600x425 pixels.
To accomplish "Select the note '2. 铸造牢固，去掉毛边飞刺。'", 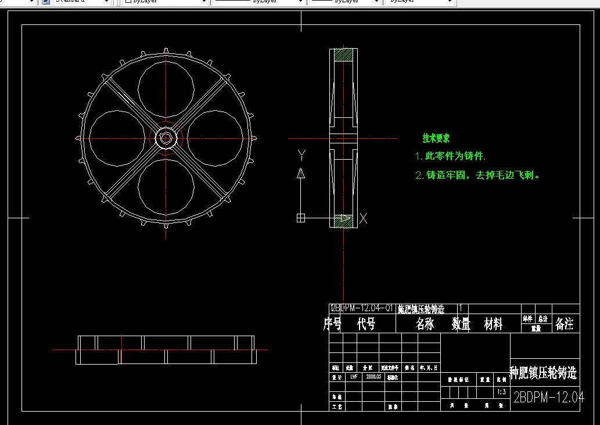I will (x=477, y=175).
